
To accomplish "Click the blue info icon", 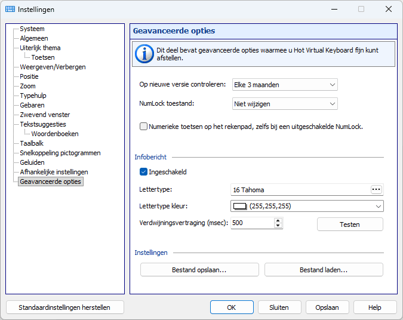I will (x=144, y=54).
